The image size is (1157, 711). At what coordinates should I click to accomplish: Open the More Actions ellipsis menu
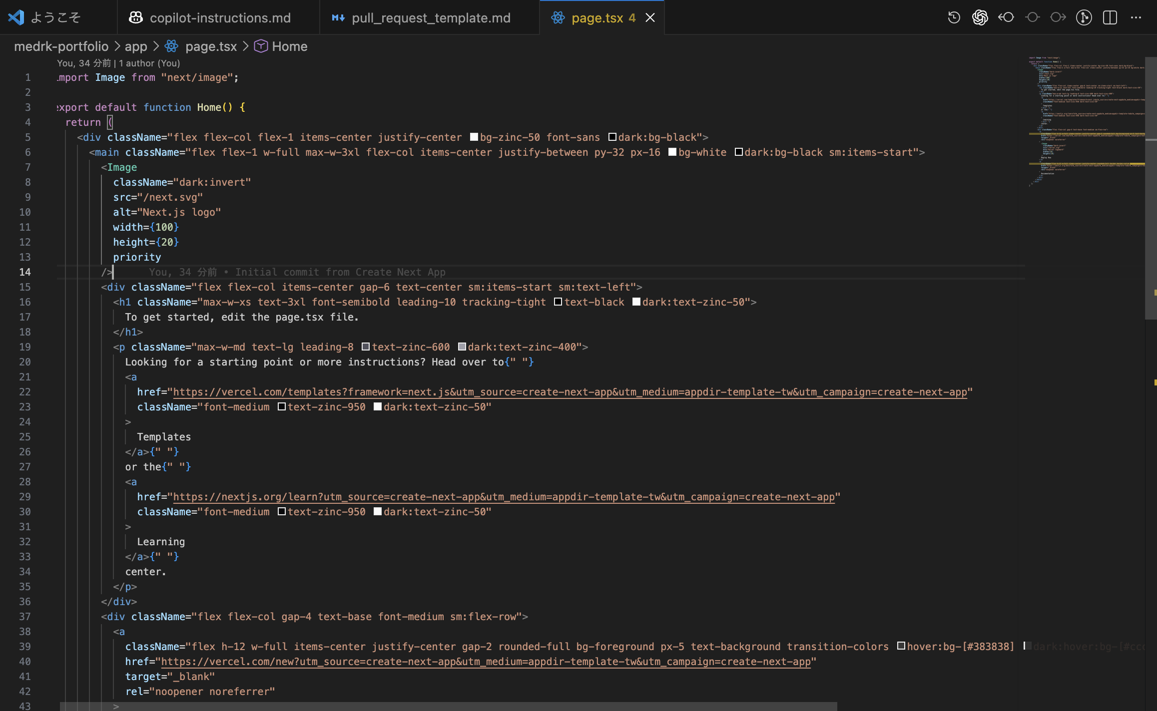point(1136,17)
